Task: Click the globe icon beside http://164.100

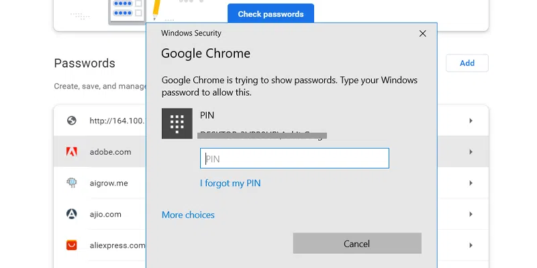Action: tap(72, 121)
